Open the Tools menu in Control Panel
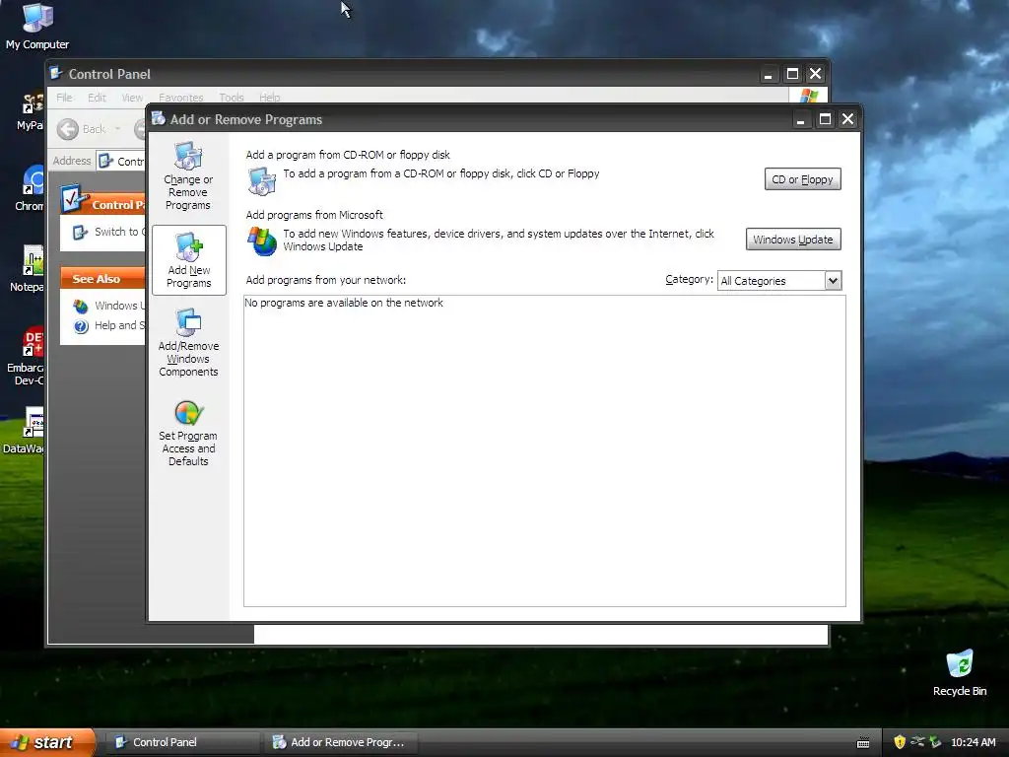Image resolution: width=1009 pixels, height=757 pixels. (231, 98)
